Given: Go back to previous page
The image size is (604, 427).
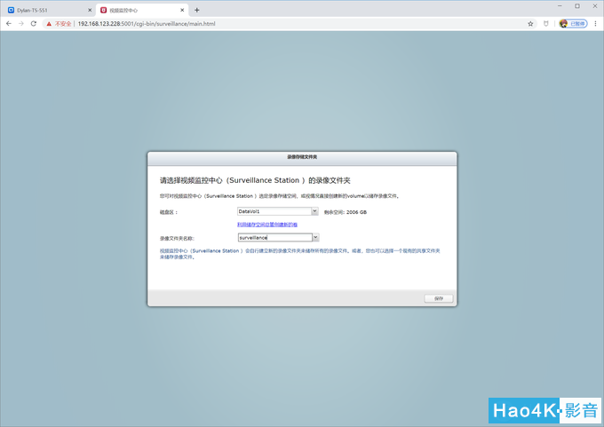Looking at the screenshot, I should 9,23.
